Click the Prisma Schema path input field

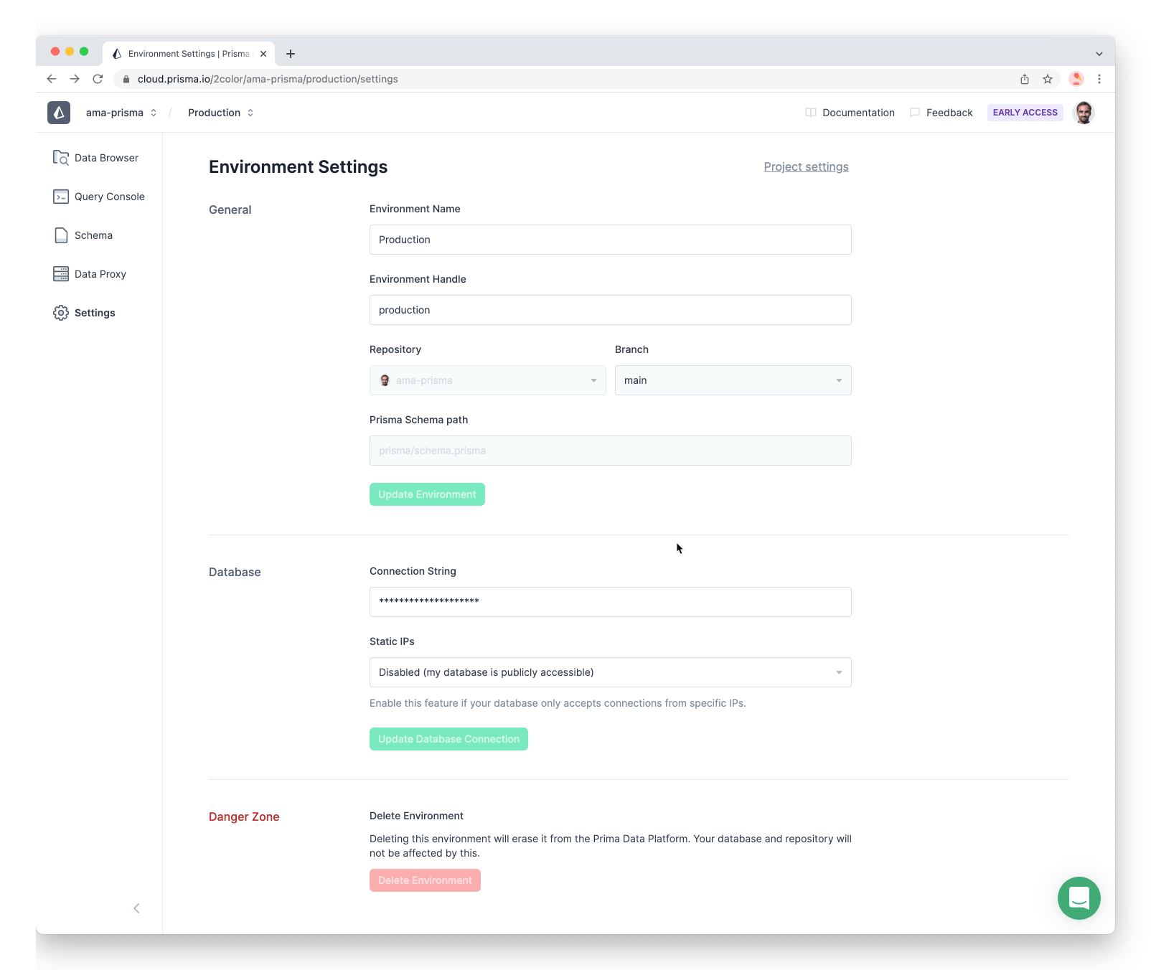pos(609,451)
